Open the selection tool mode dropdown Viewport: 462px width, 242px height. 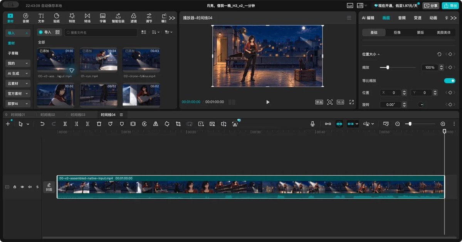pos(28,124)
